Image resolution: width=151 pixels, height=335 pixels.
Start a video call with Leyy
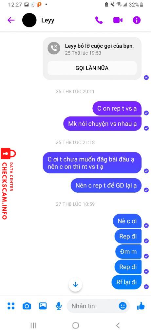point(118,20)
